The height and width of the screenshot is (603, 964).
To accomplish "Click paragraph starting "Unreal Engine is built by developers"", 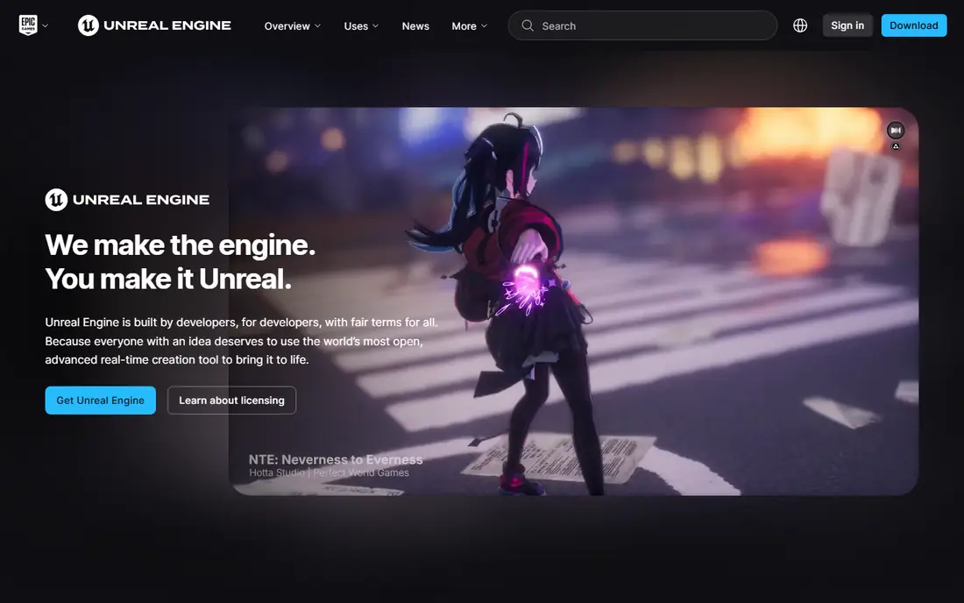I will pyautogui.click(x=242, y=341).
